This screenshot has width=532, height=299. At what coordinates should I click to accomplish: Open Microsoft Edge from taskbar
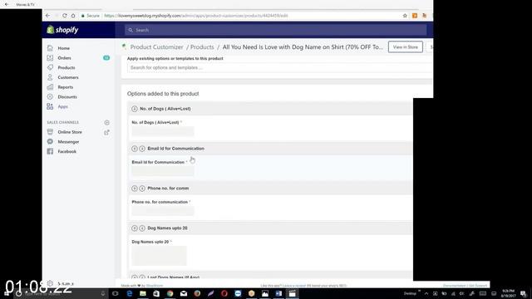130,293
